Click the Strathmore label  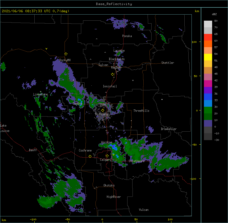click(136, 161)
